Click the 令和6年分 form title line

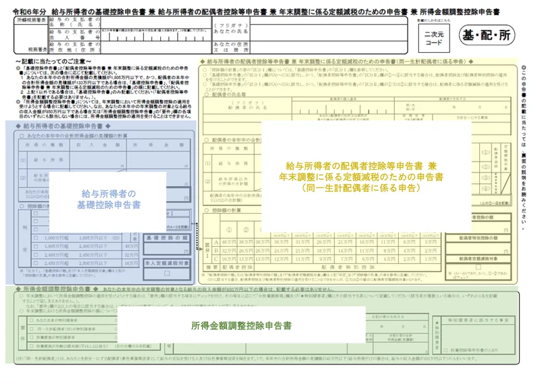pyautogui.click(x=256, y=12)
